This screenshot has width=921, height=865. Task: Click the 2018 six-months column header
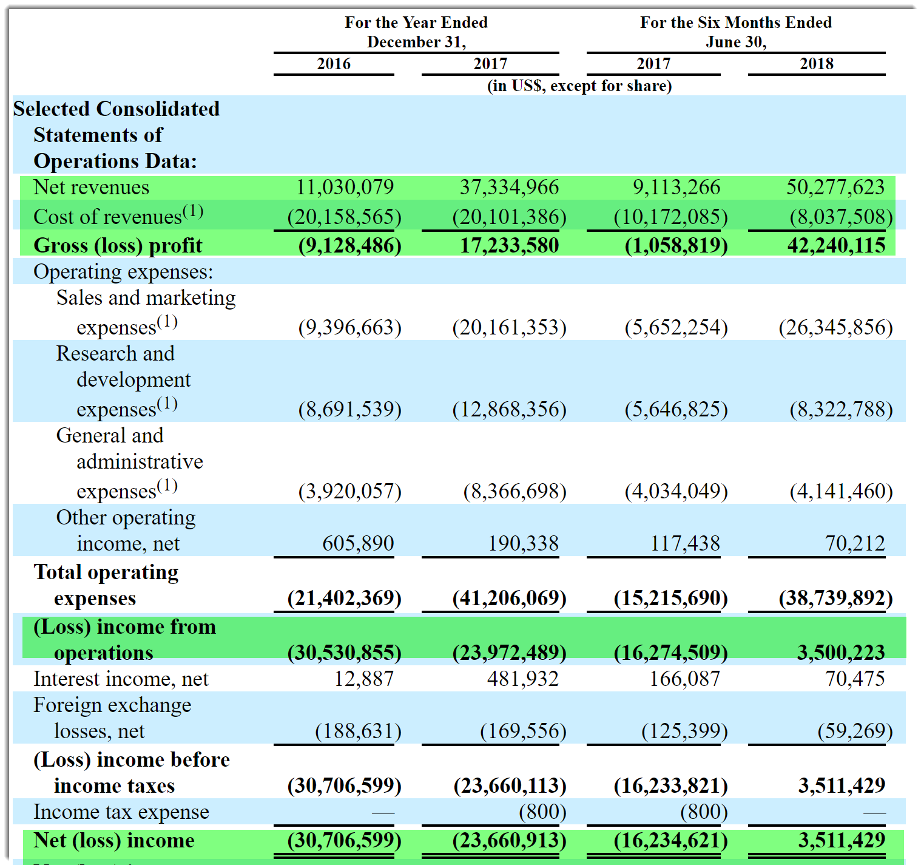click(816, 64)
